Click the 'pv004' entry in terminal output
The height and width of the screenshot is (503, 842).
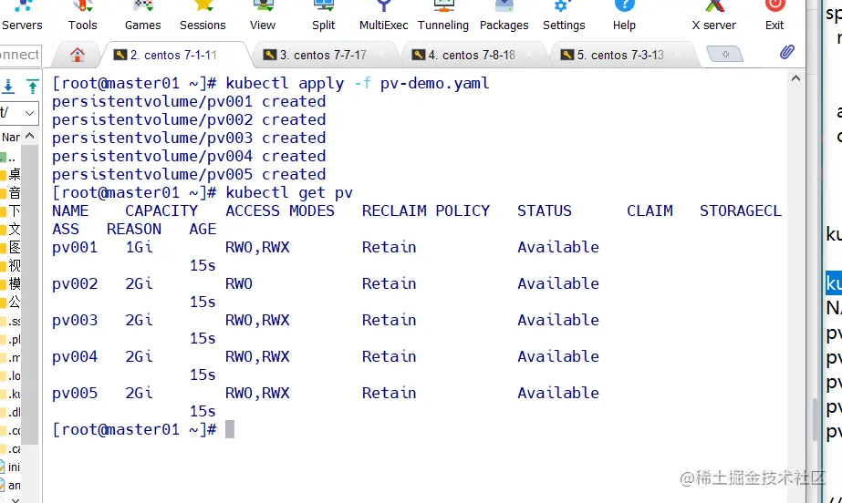75,356
